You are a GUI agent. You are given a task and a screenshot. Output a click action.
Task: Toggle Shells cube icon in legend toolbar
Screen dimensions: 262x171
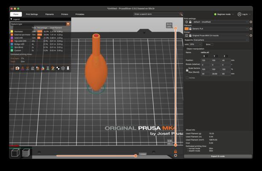pyautogui.click(x=63, y=68)
